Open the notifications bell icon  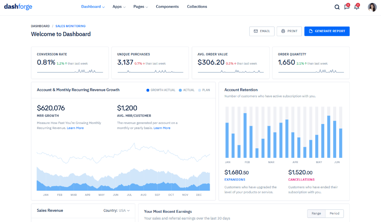(x=357, y=7)
